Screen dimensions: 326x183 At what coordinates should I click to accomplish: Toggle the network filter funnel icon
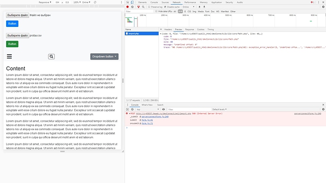click(x=138, y=7)
